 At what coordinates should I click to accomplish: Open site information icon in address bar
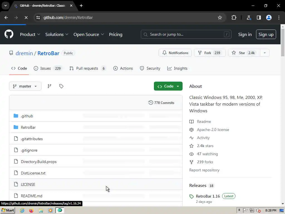pyautogui.click(x=38, y=18)
